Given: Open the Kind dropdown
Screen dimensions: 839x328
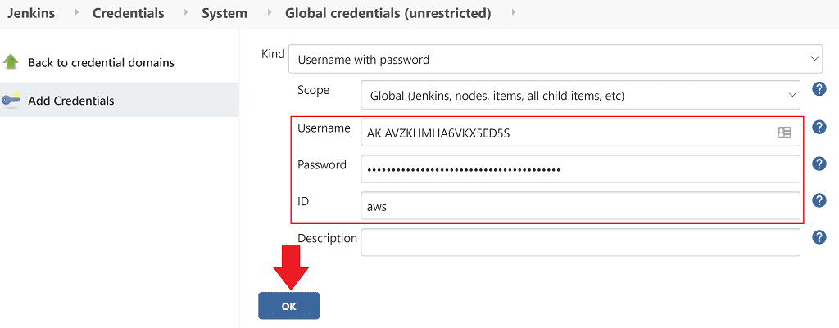Looking at the screenshot, I should tap(555, 59).
